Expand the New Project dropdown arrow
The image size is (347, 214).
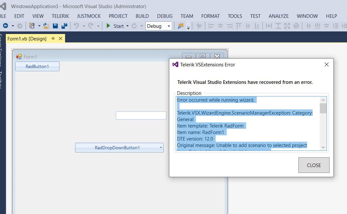[x=39, y=26]
